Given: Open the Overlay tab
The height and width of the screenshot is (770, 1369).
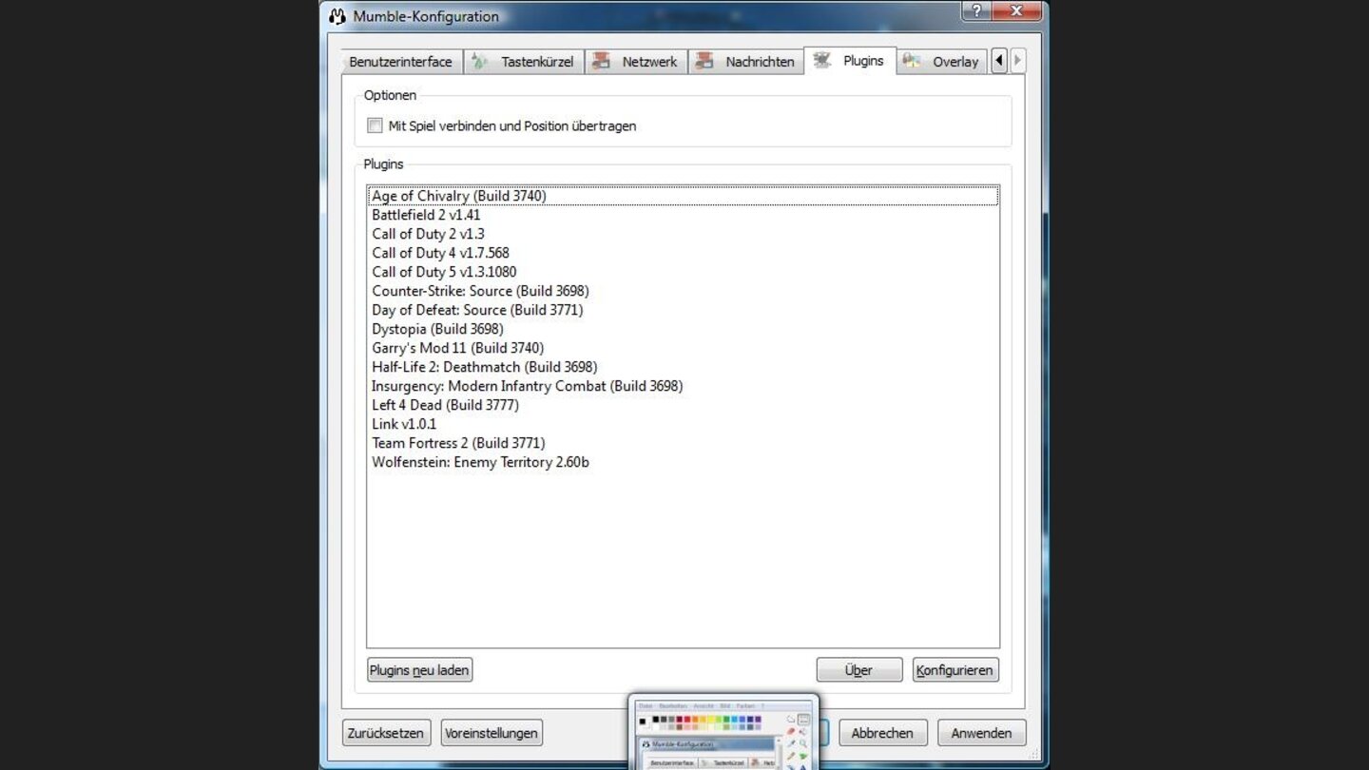Looking at the screenshot, I should pyautogui.click(x=941, y=62).
